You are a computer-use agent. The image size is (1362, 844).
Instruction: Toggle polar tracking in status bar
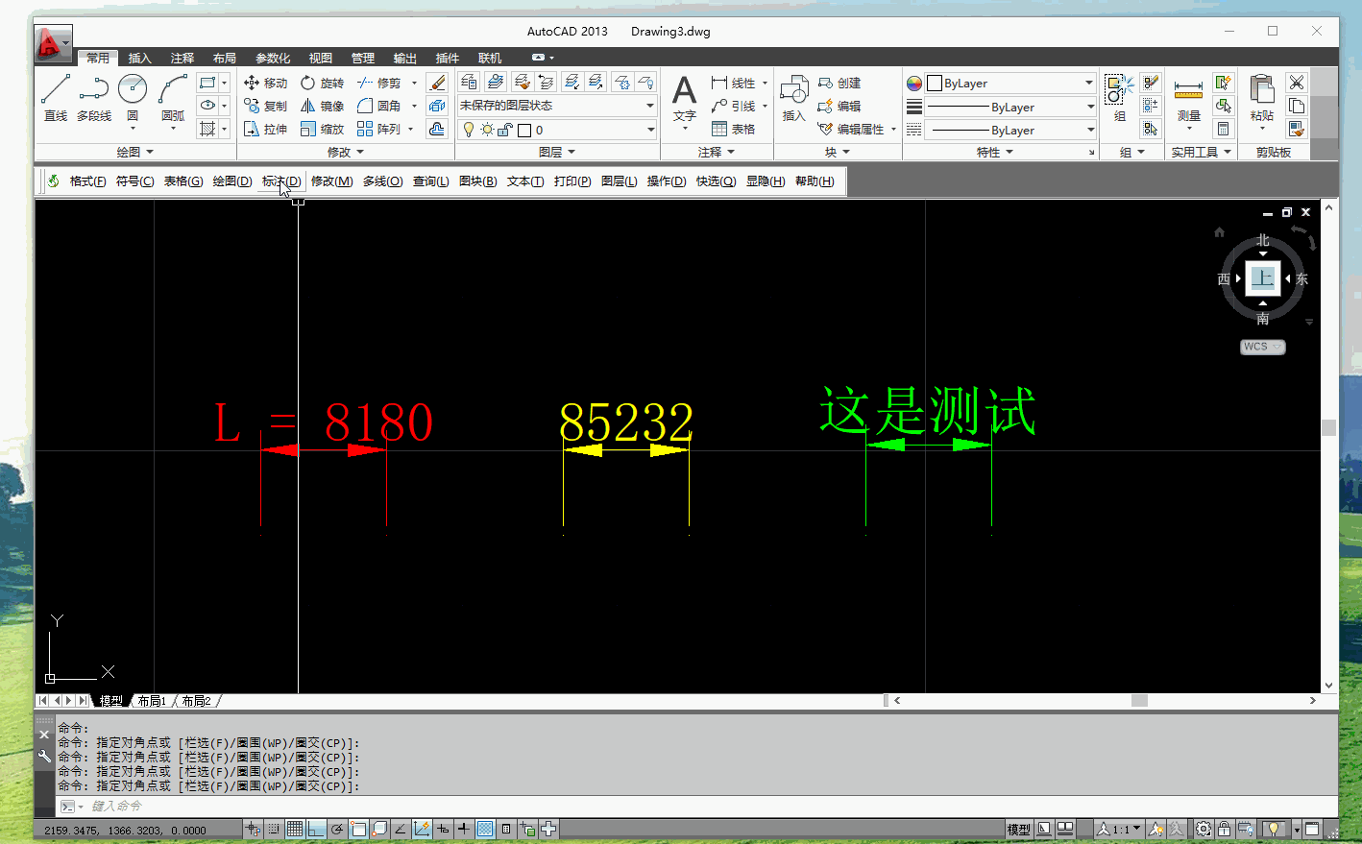click(337, 829)
